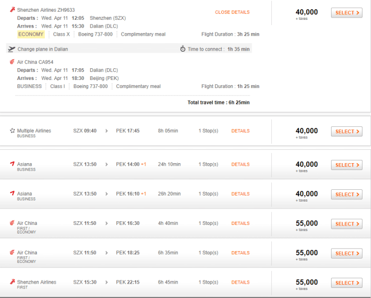Click the arrow between SZX 15:30 and PEK 22:15
This screenshot has width=371, height=298.
(x=107, y=282)
